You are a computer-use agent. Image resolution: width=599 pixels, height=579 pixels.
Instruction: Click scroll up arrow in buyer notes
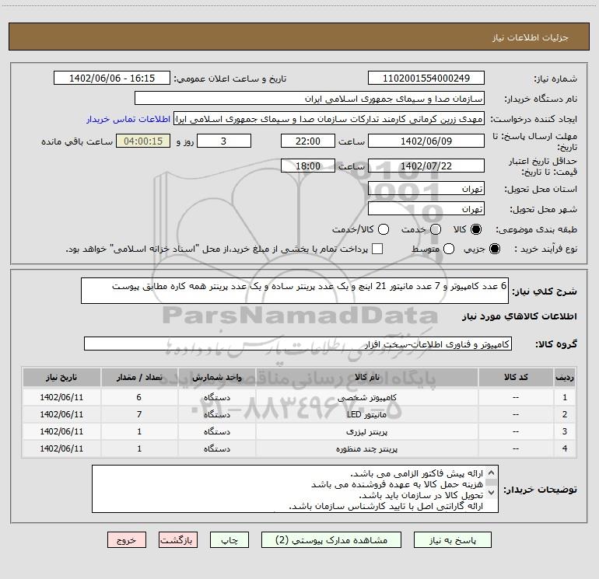pyautogui.click(x=492, y=473)
